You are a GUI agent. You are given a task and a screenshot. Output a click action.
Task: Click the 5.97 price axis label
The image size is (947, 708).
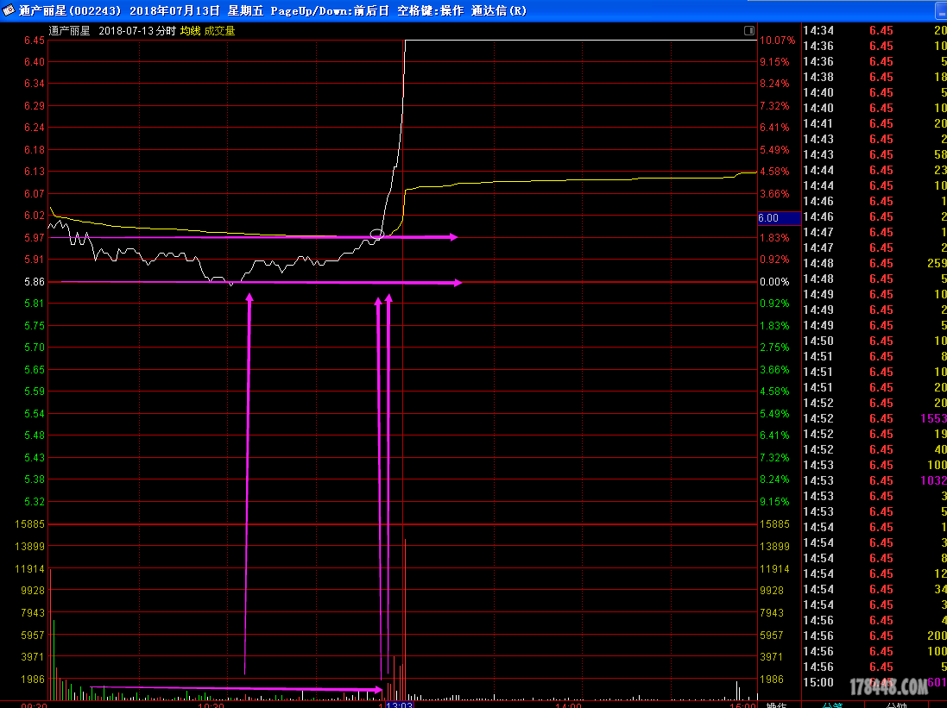point(35,238)
